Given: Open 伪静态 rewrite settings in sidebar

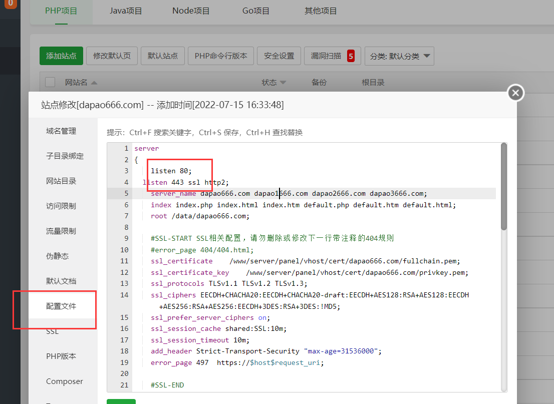Looking at the screenshot, I should point(56,256).
